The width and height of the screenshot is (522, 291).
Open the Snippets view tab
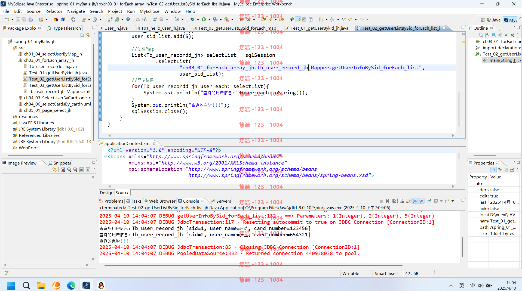pos(60,163)
